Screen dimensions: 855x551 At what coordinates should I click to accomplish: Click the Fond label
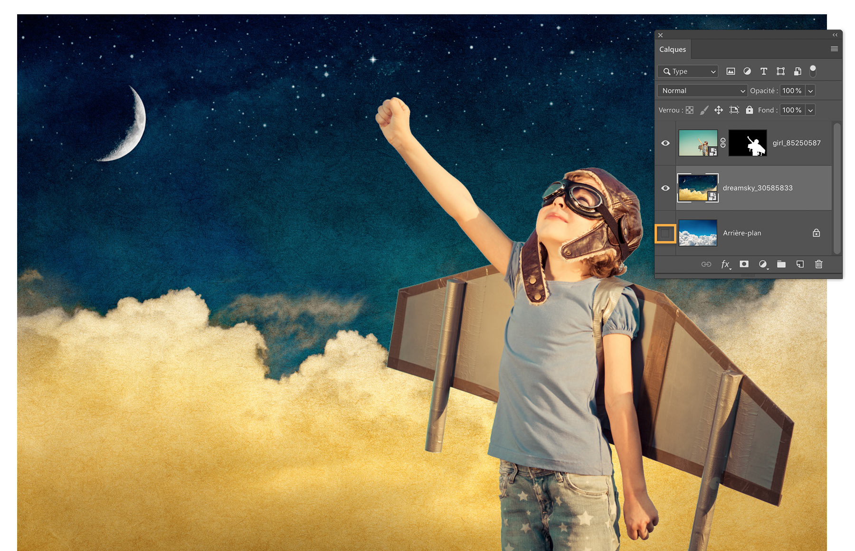coord(768,110)
